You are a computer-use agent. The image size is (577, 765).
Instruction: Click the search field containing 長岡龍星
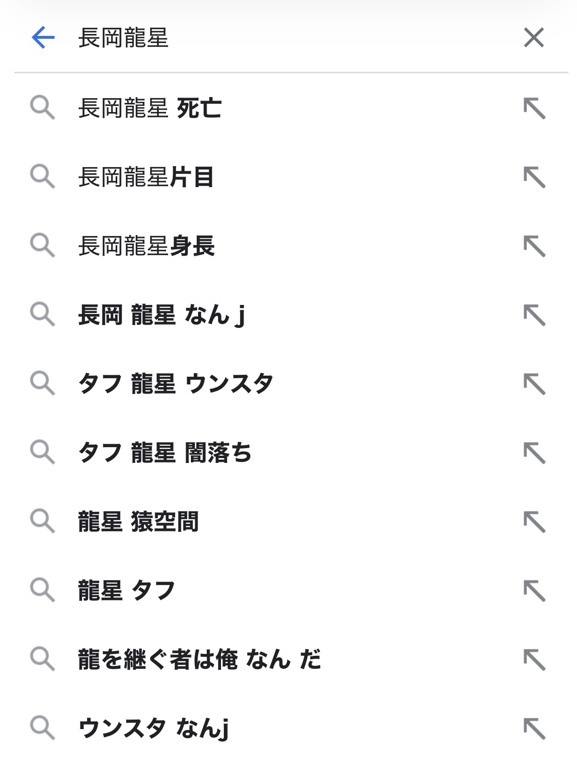point(287,38)
